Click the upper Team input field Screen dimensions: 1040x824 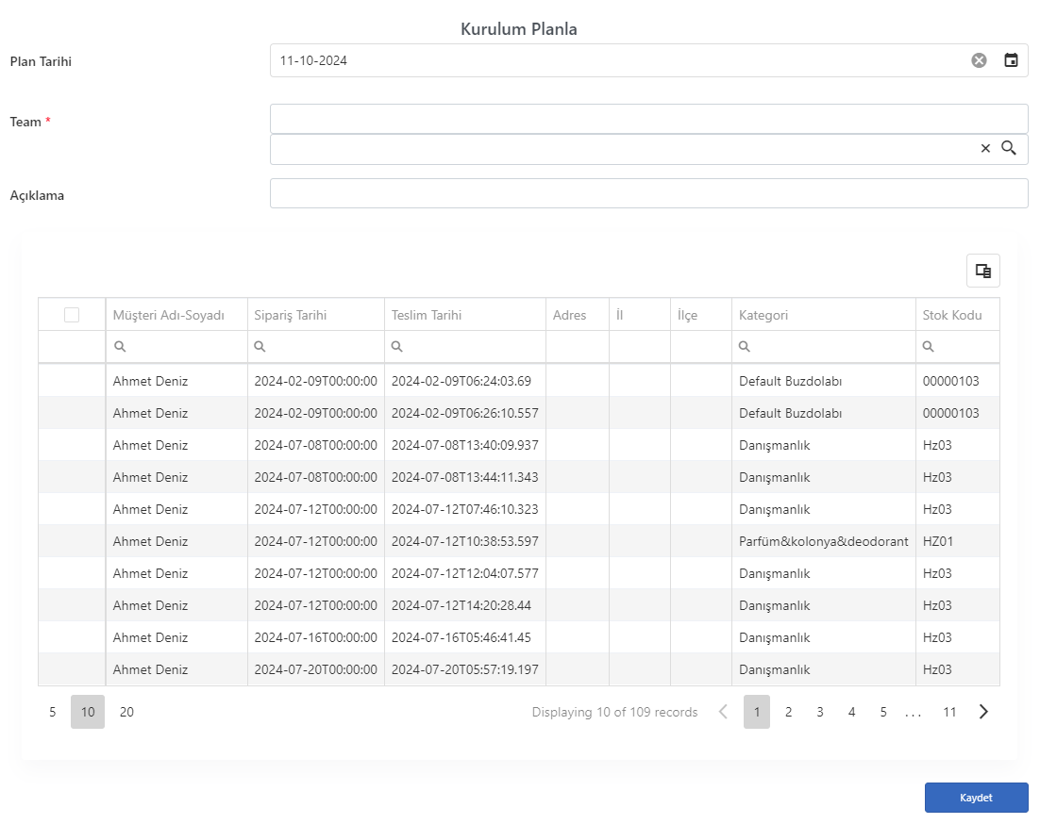[648, 119]
